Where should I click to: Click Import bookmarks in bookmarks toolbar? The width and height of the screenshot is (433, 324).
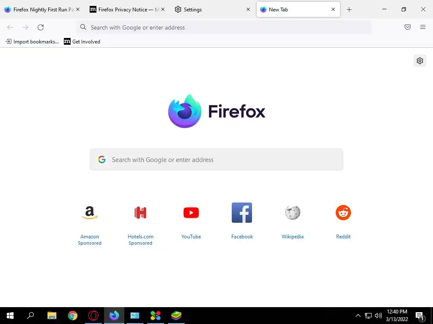tap(32, 42)
